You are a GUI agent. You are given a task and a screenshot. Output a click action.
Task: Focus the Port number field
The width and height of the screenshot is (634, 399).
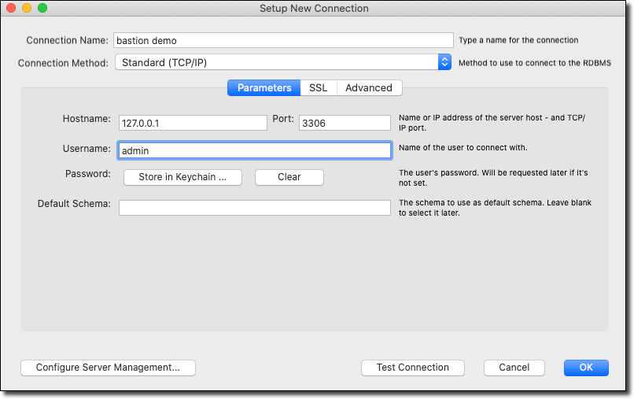(345, 123)
